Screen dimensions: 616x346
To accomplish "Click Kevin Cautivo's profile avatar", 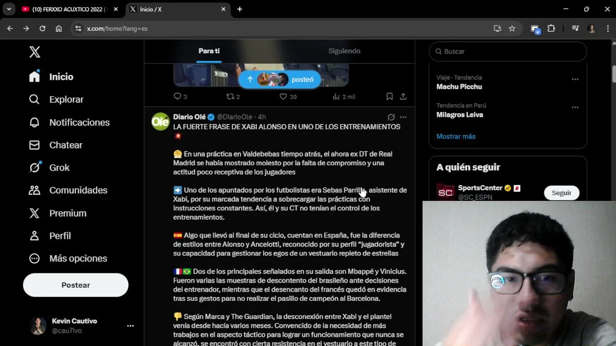I will (38, 326).
